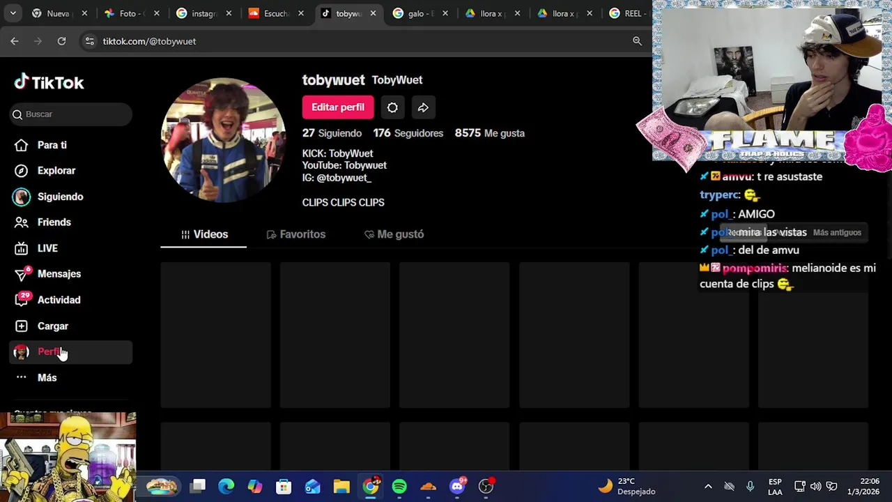The height and width of the screenshot is (502, 892).
Task: Share profile with the arrow icon
Action: tap(423, 107)
